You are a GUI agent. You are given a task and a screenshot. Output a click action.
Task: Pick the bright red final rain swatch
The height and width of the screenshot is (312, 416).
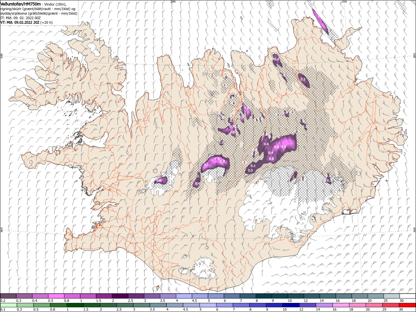[x=408, y=305]
